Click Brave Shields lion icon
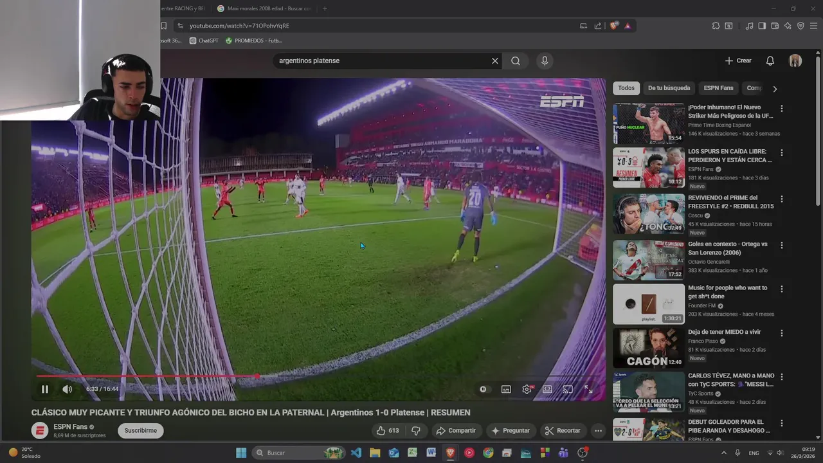The image size is (823, 463). click(x=614, y=26)
